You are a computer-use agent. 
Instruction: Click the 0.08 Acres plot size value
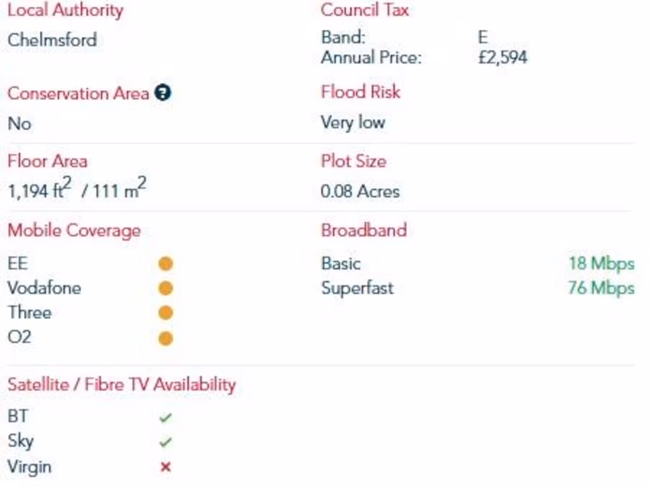pos(360,192)
